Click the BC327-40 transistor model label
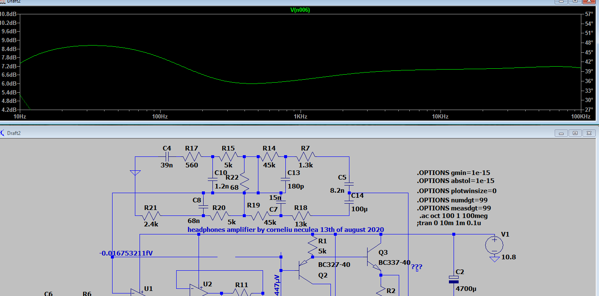This screenshot has width=599, height=296. [x=334, y=265]
